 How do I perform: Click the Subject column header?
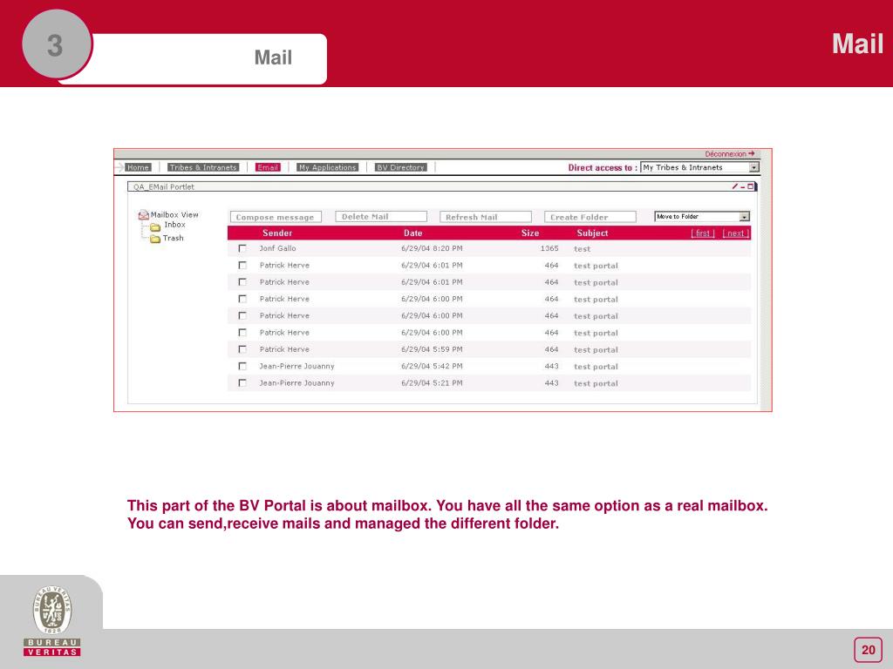click(592, 233)
